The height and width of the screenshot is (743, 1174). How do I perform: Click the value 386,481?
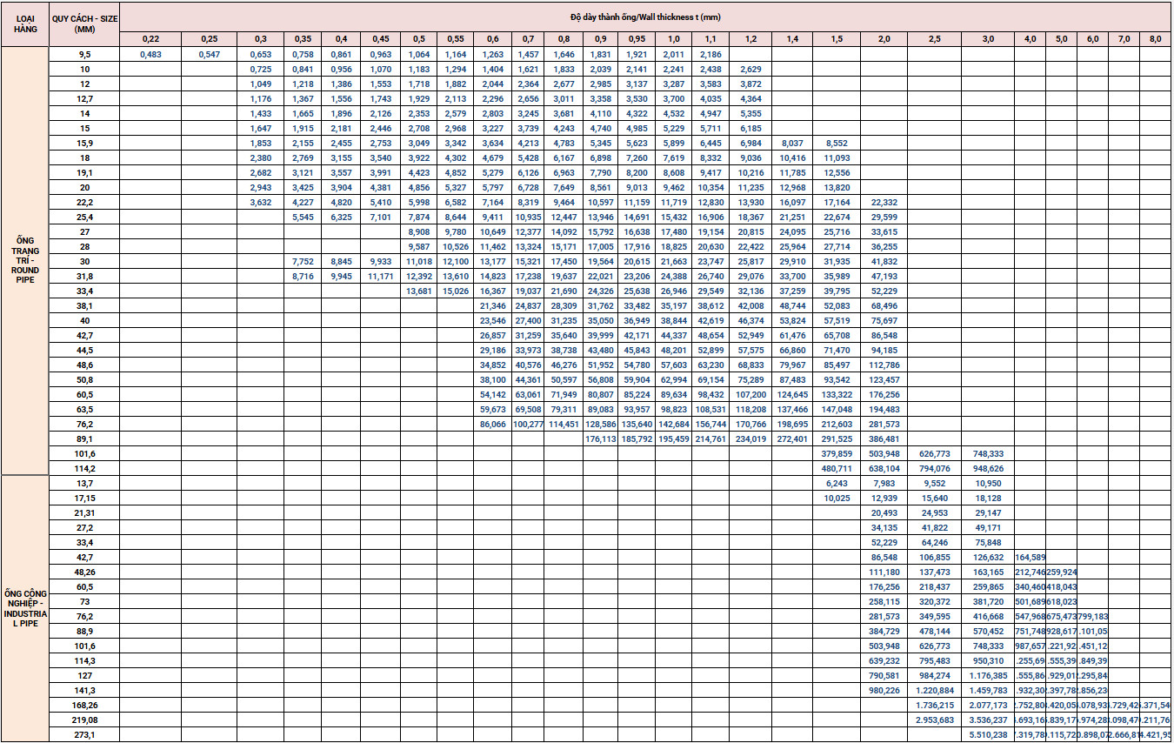[884, 438]
